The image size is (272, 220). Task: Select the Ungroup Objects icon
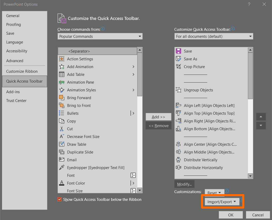[178, 90]
